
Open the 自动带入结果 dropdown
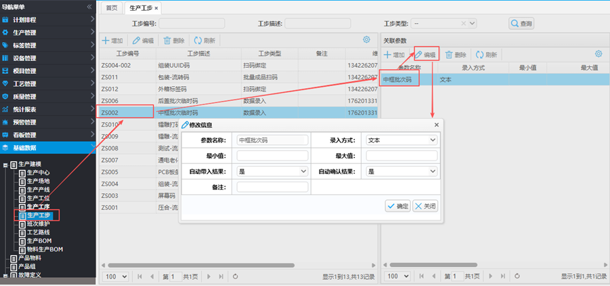coord(272,171)
